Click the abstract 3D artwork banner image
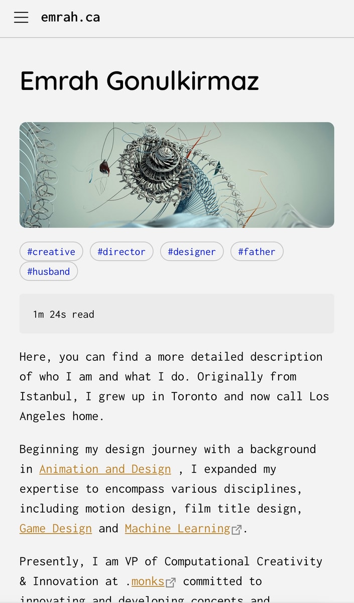This screenshot has height=603, width=354. tap(177, 175)
